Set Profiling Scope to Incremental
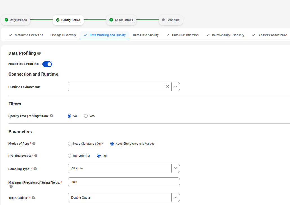 tap(69, 156)
